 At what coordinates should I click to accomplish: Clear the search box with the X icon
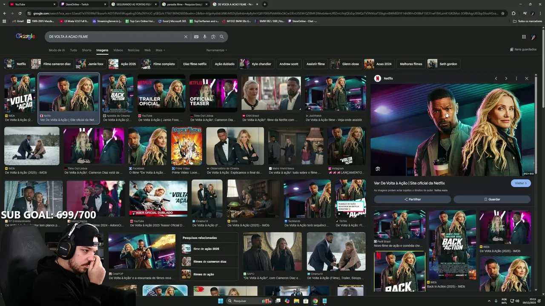pos(186,37)
